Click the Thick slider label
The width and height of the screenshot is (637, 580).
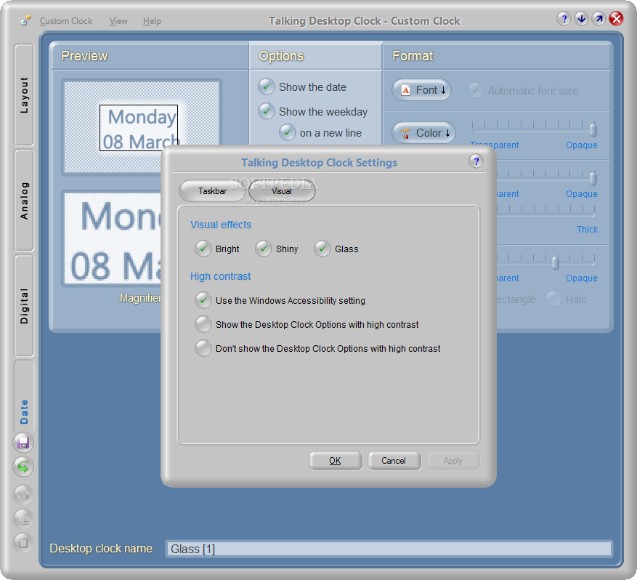coord(587,229)
